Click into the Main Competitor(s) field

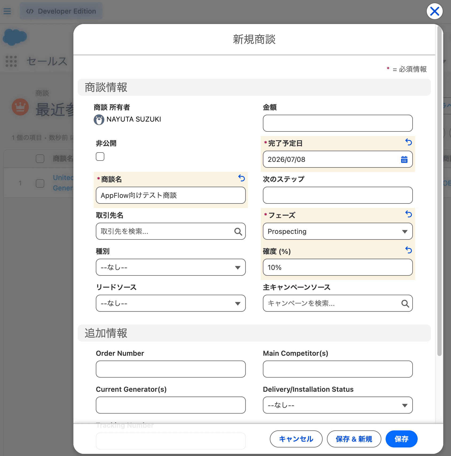pos(338,369)
